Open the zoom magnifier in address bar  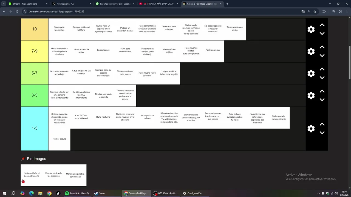tap(309, 11)
